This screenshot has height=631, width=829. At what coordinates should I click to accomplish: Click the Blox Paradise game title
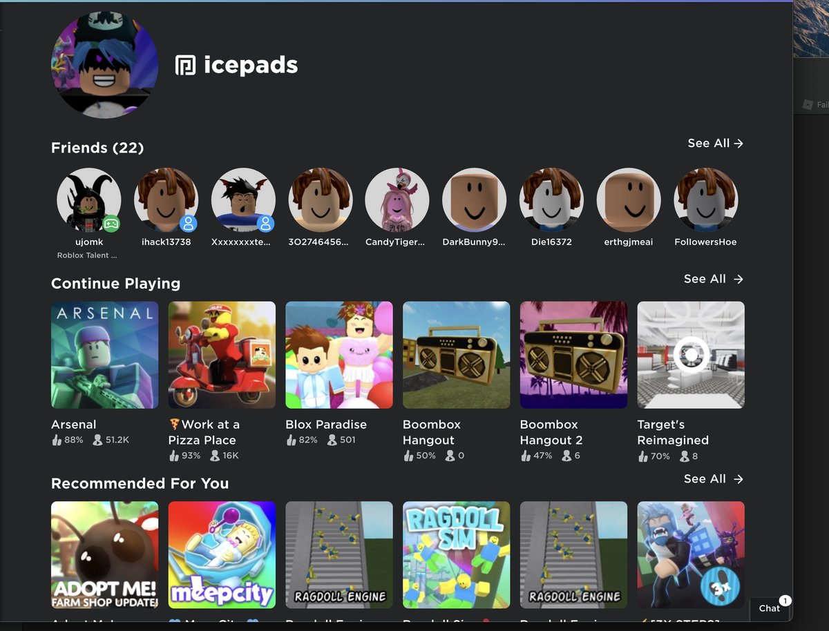[326, 425]
